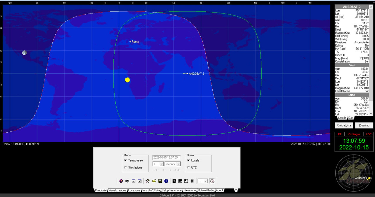Click the Orologio label
375x197 pixels.
(354, 134)
